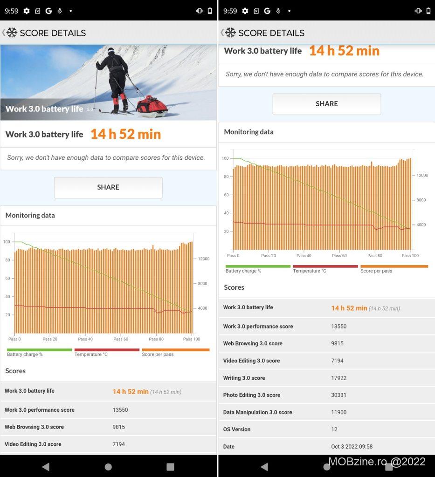Tap the Writing 3.0 score row
This screenshot has width=435, height=477.
click(326, 378)
